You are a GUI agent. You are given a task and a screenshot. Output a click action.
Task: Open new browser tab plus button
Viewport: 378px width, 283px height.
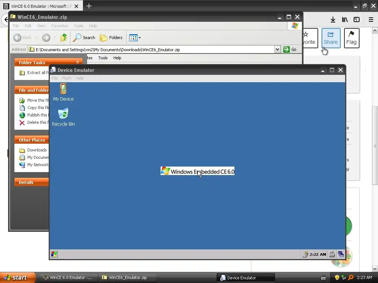[x=89, y=6]
